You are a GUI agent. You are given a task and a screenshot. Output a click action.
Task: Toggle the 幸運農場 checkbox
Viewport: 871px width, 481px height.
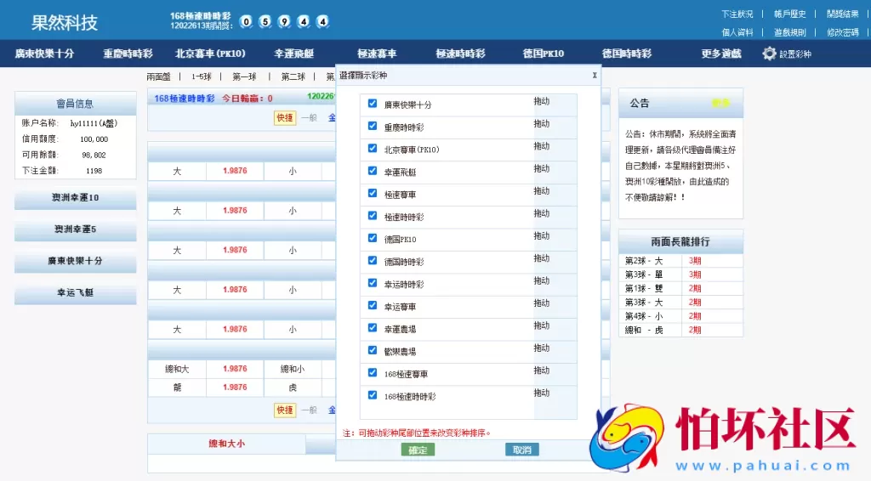pos(373,328)
